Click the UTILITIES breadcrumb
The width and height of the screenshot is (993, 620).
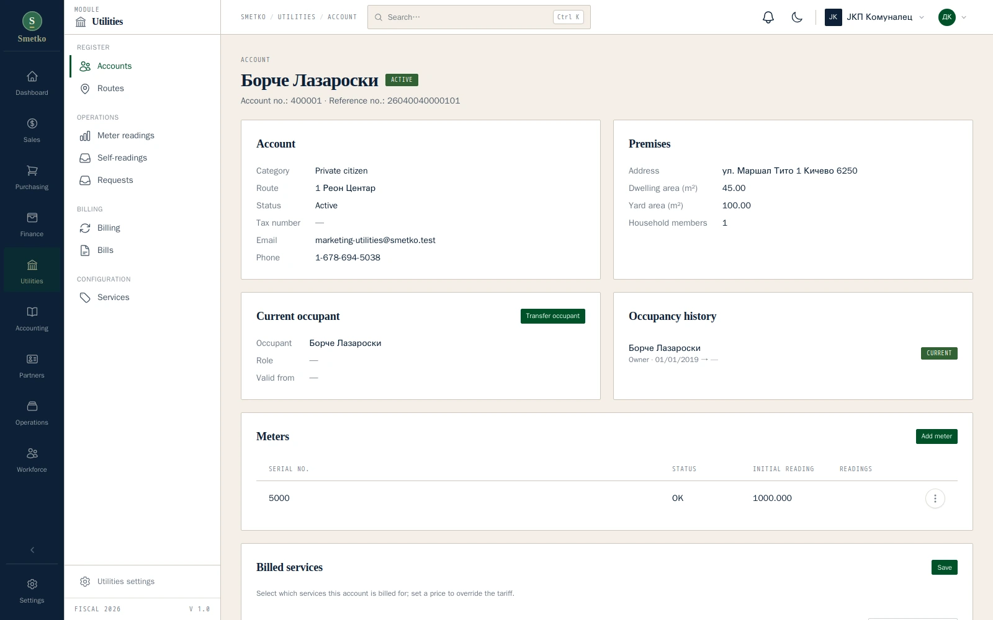pos(297,17)
